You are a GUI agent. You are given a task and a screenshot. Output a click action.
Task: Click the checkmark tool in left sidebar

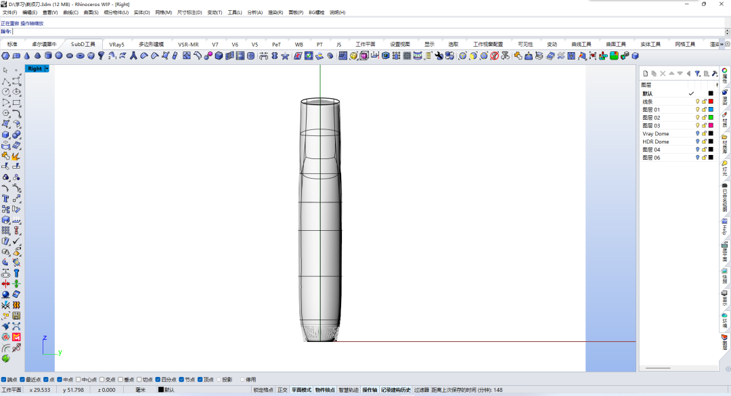pos(16,241)
